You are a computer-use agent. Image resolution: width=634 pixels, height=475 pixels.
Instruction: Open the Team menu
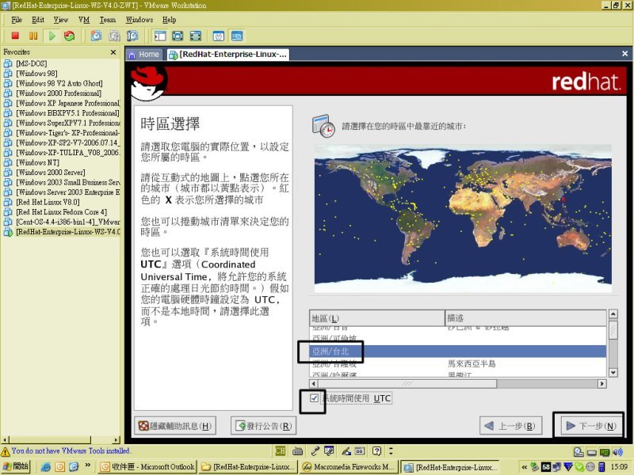pos(108,20)
